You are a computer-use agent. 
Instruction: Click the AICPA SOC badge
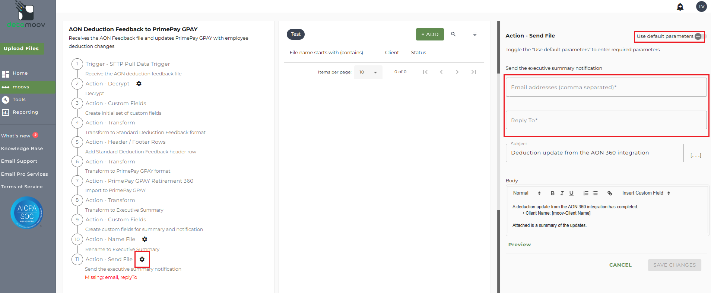click(x=27, y=213)
